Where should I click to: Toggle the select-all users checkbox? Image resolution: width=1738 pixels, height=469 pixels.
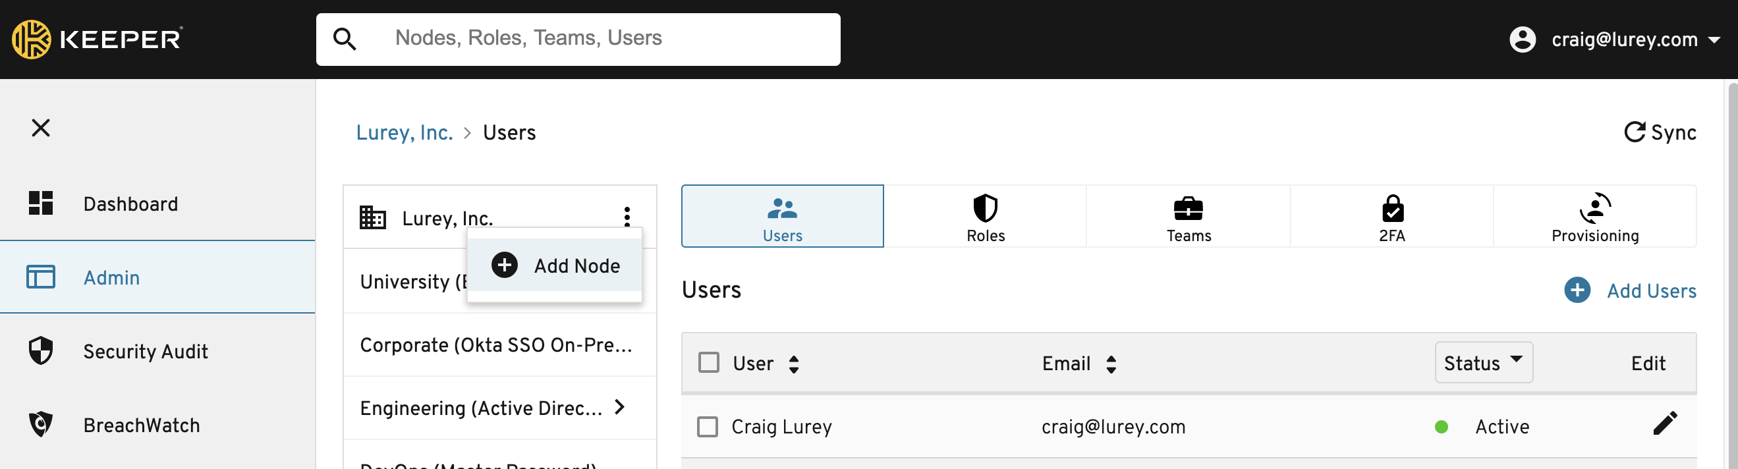click(708, 363)
